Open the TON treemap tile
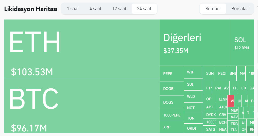 click(193, 118)
